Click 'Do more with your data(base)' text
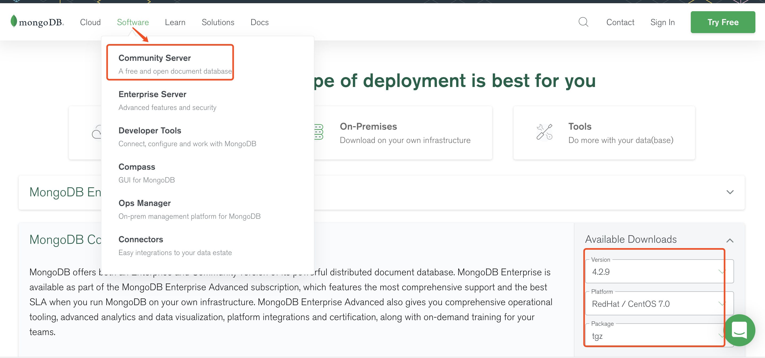765x358 pixels. click(x=621, y=140)
